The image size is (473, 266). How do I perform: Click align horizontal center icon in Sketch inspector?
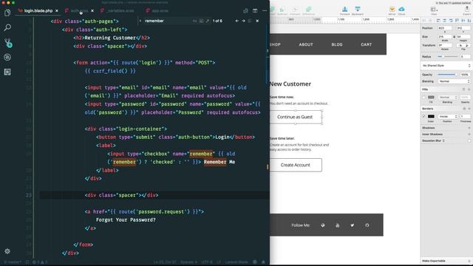(445, 21)
